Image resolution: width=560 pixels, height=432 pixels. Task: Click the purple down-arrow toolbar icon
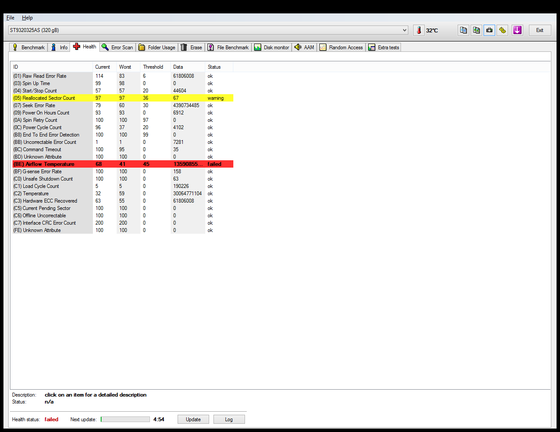(517, 30)
